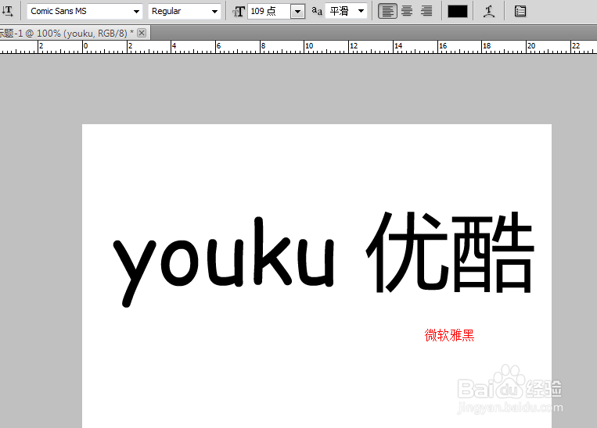597x428 pixels.
Task: Click the horizontal ruler
Action: 299,47
